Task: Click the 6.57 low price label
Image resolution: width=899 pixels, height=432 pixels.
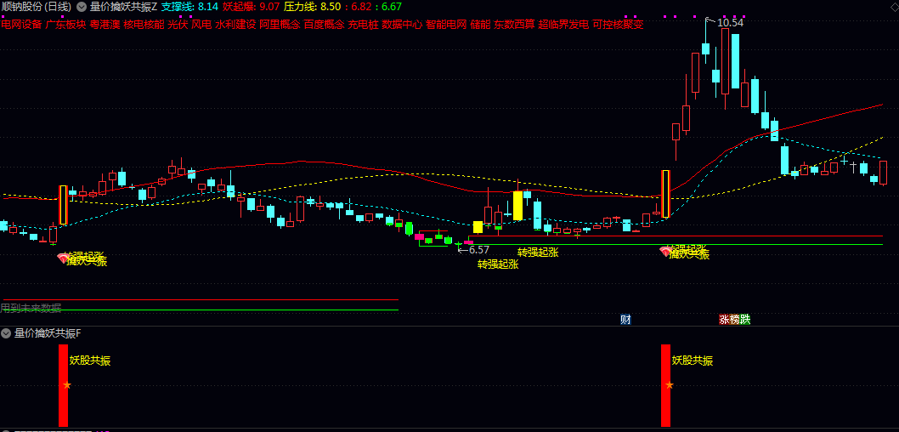Action: (479, 249)
